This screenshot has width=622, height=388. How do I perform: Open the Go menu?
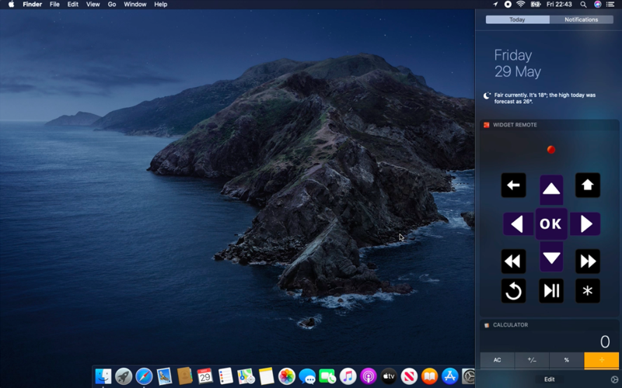[x=112, y=5]
